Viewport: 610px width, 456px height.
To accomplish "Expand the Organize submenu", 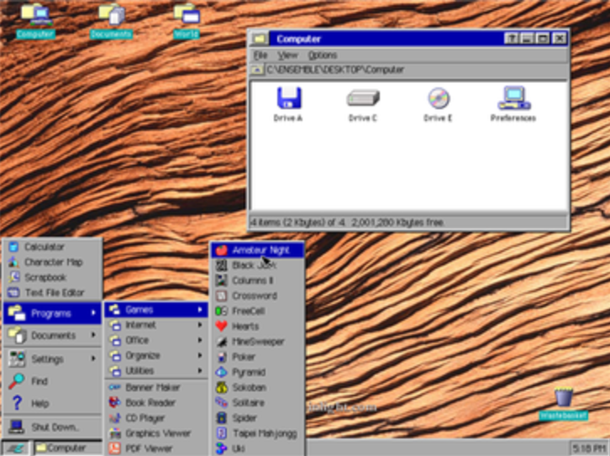I will coord(156,355).
